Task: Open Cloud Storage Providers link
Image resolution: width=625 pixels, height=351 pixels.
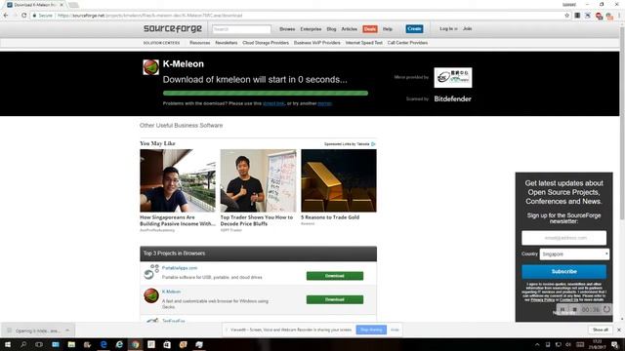Action: [266, 43]
